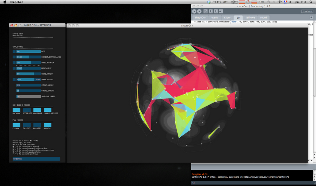Toggle the box beside BEZIERCURVE slider
The width and height of the screenshot is (316, 186).
click(14, 68)
